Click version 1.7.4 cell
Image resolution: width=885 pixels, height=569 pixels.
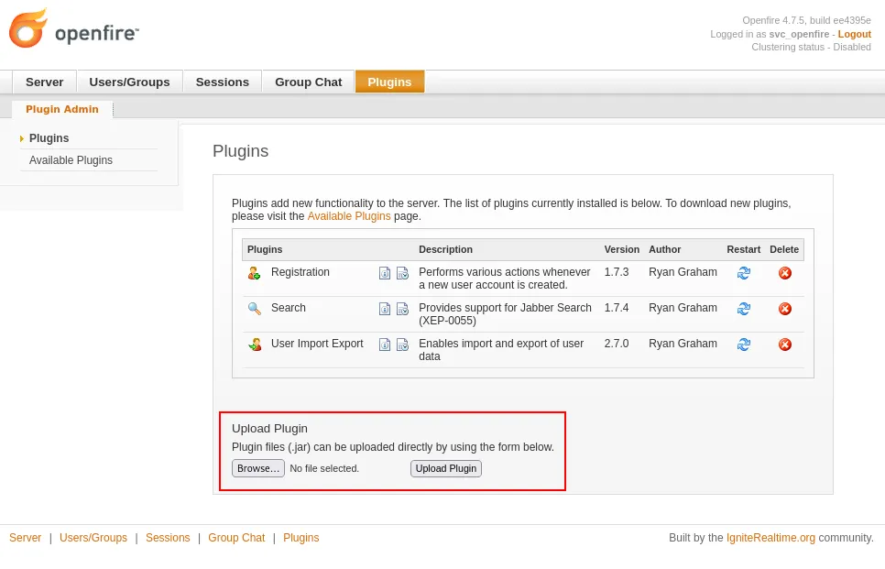tap(617, 308)
